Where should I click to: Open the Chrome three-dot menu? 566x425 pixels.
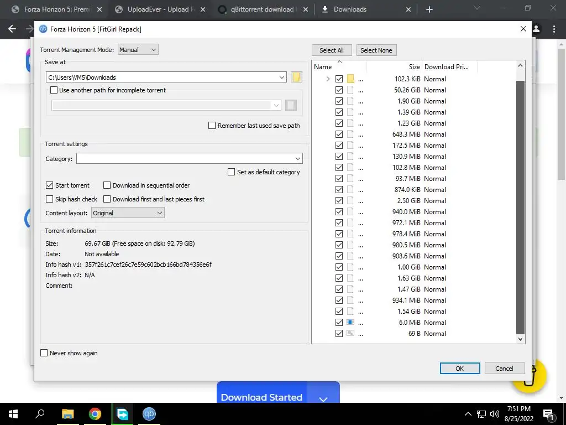point(554,29)
